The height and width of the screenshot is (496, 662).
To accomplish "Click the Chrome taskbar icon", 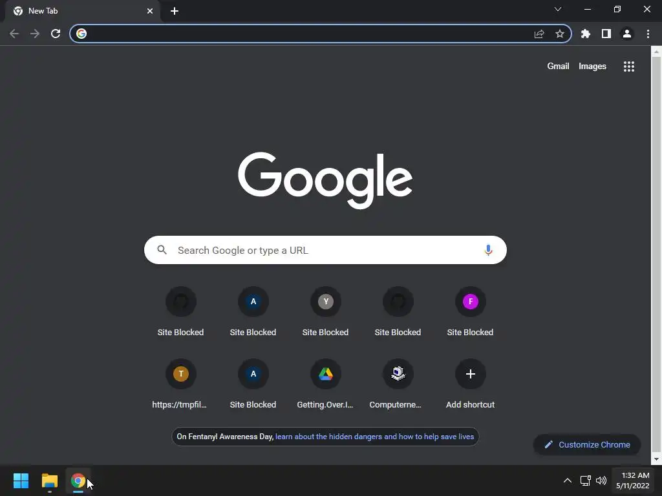I will click(78, 480).
